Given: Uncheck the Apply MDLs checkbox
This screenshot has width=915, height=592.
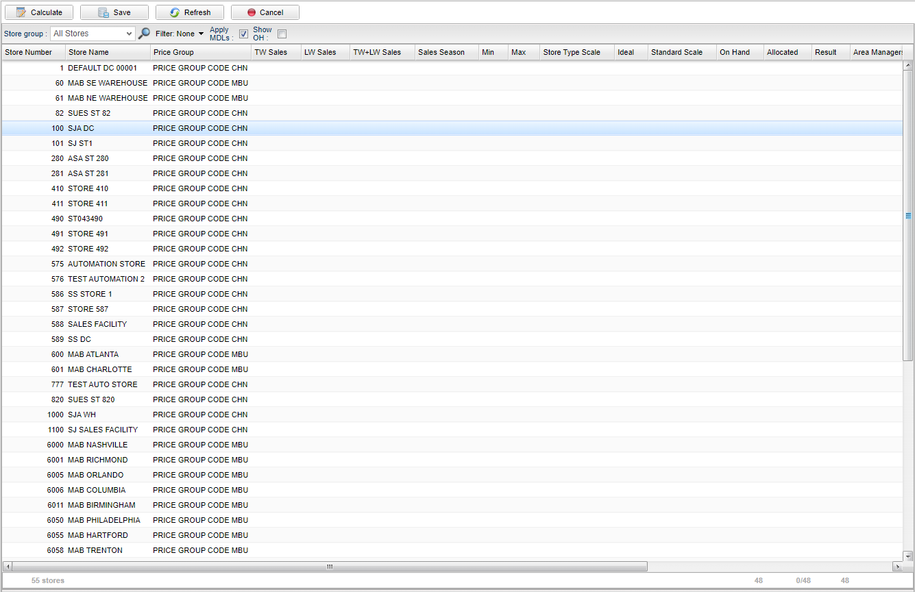Looking at the screenshot, I should (243, 34).
